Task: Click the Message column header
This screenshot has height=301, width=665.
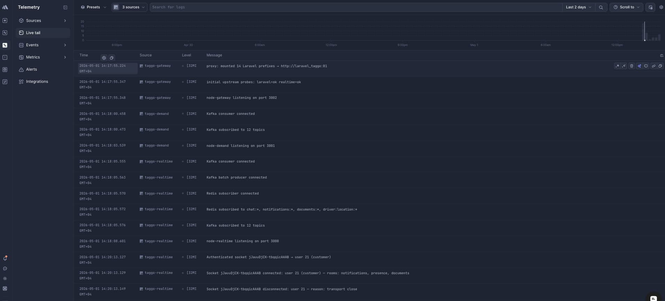Action: coord(214,55)
